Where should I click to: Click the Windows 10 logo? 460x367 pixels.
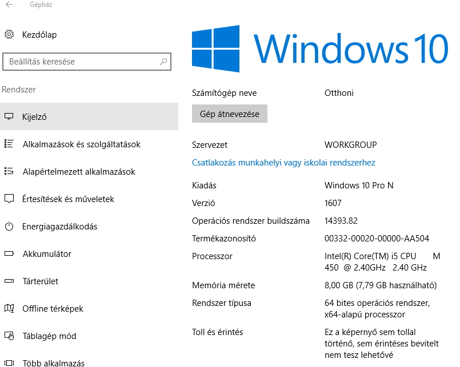[x=320, y=49]
